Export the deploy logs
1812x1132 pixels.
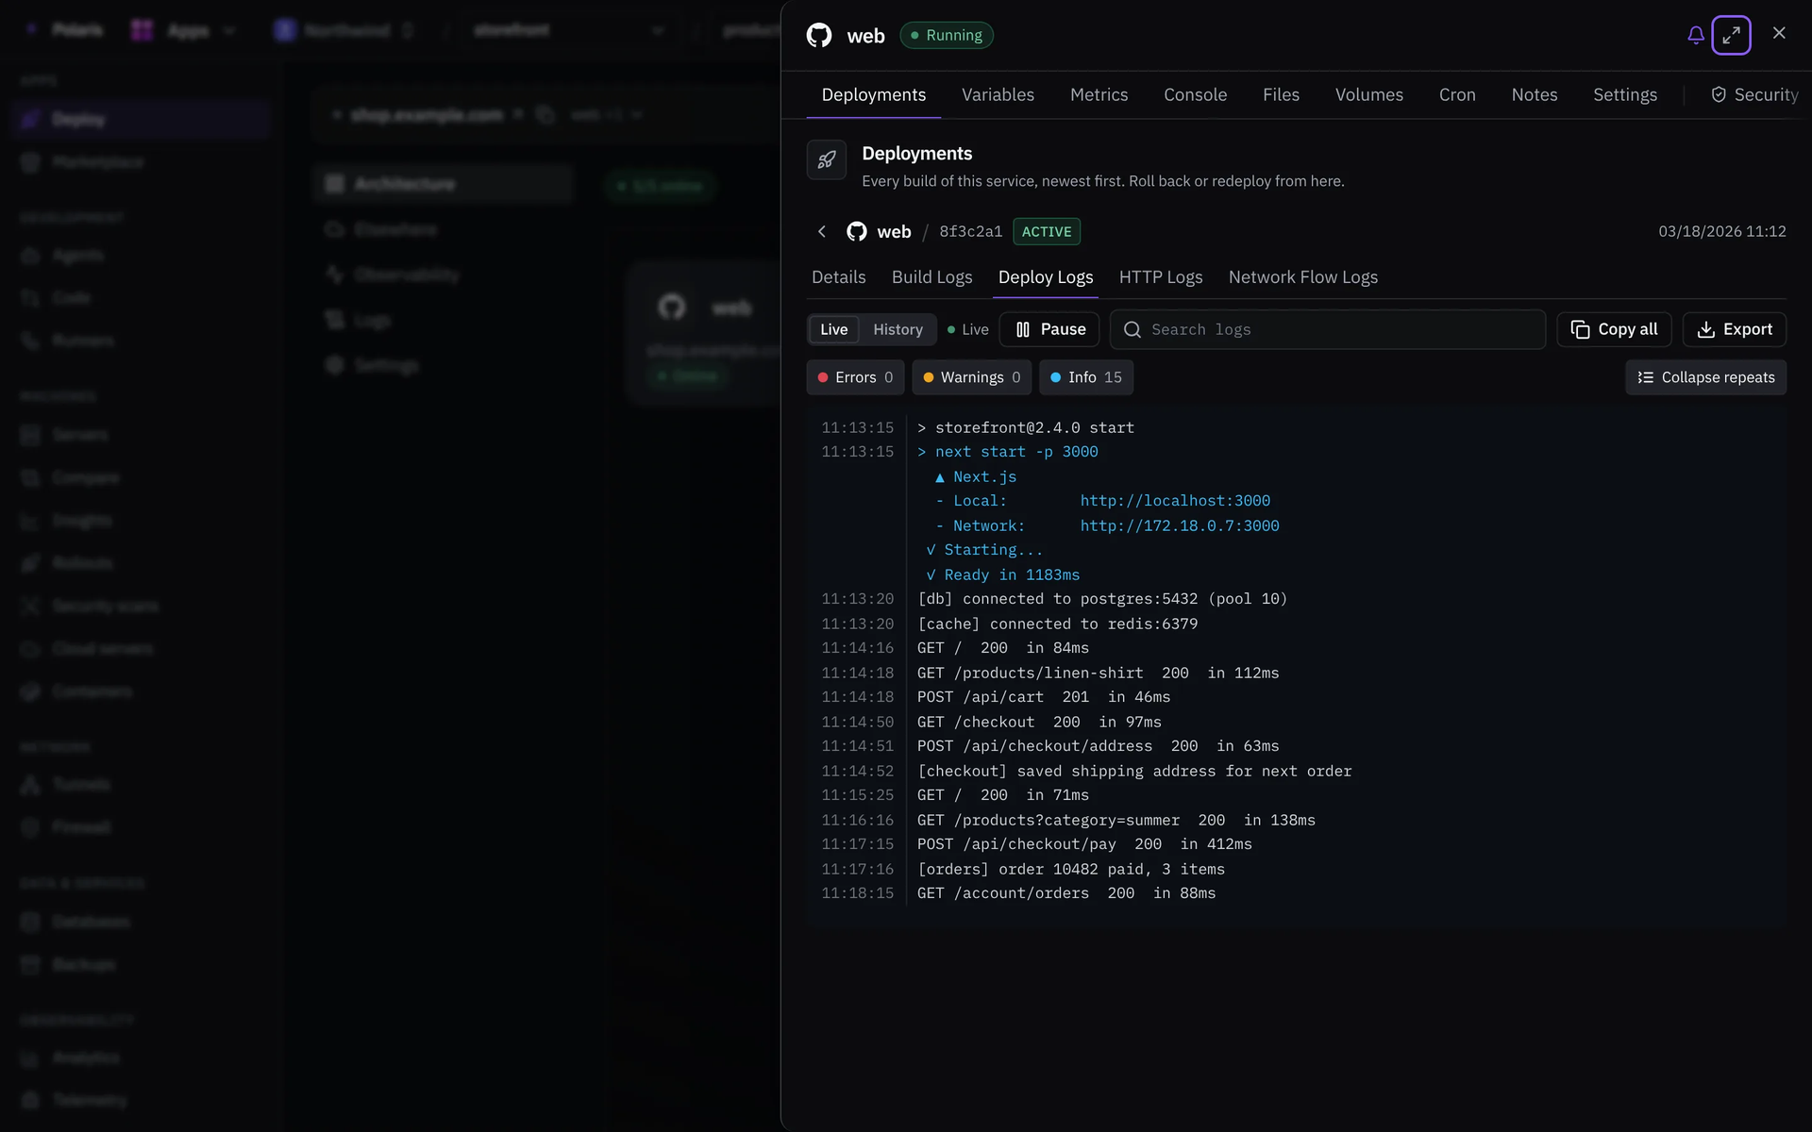[1734, 329]
